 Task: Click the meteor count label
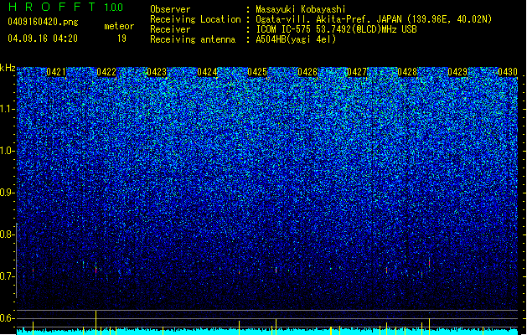click(119, 26)
